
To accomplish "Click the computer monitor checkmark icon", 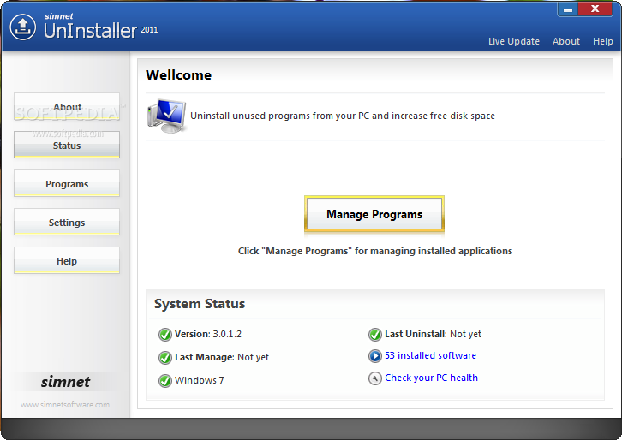I will [166, 116].
